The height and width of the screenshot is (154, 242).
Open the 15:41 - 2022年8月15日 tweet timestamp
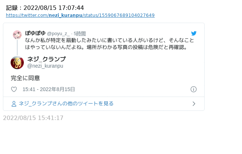coord(49,89)
